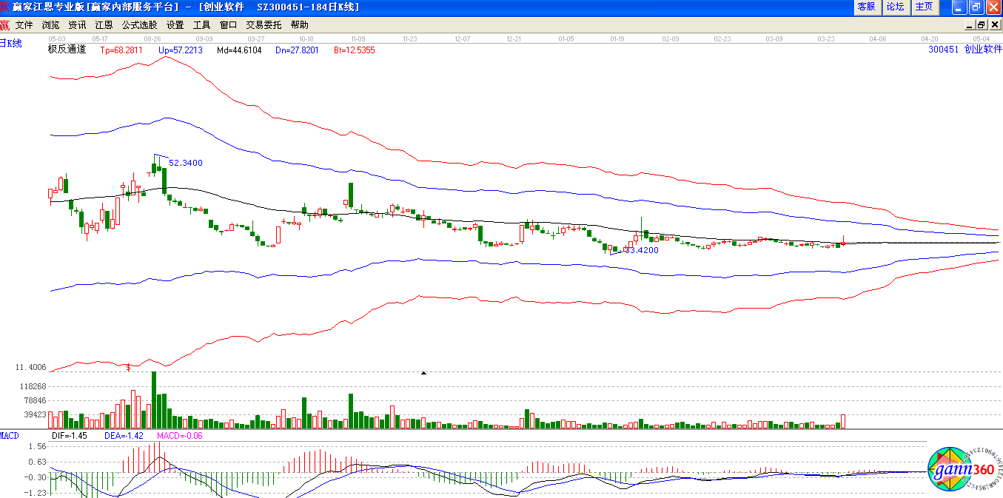Click the application icon in title bar
The height and width of the screenshot is (498, 1003).
(6, 7)
